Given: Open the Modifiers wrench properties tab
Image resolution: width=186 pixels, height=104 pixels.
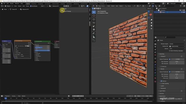Looking at the screenshot, I should click(155, 65).
